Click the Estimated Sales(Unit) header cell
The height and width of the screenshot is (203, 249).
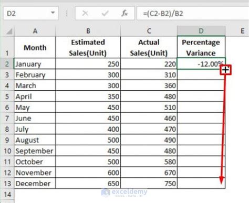coord(88,47)
